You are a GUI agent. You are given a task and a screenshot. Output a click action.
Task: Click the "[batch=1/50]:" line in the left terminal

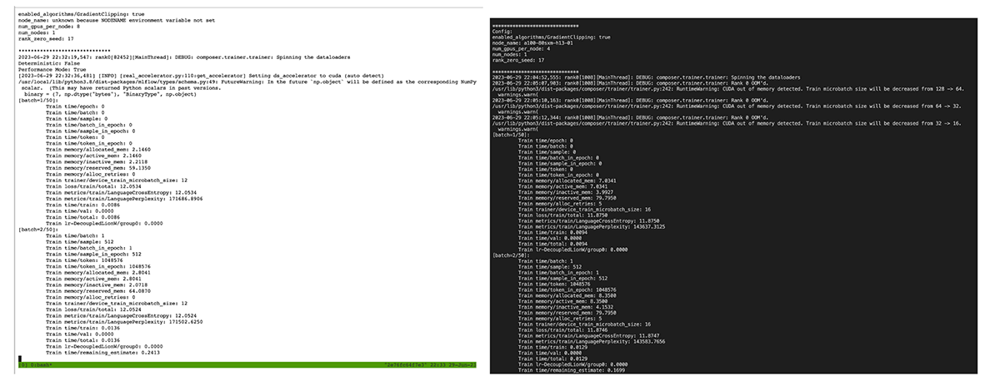point(39,99)
